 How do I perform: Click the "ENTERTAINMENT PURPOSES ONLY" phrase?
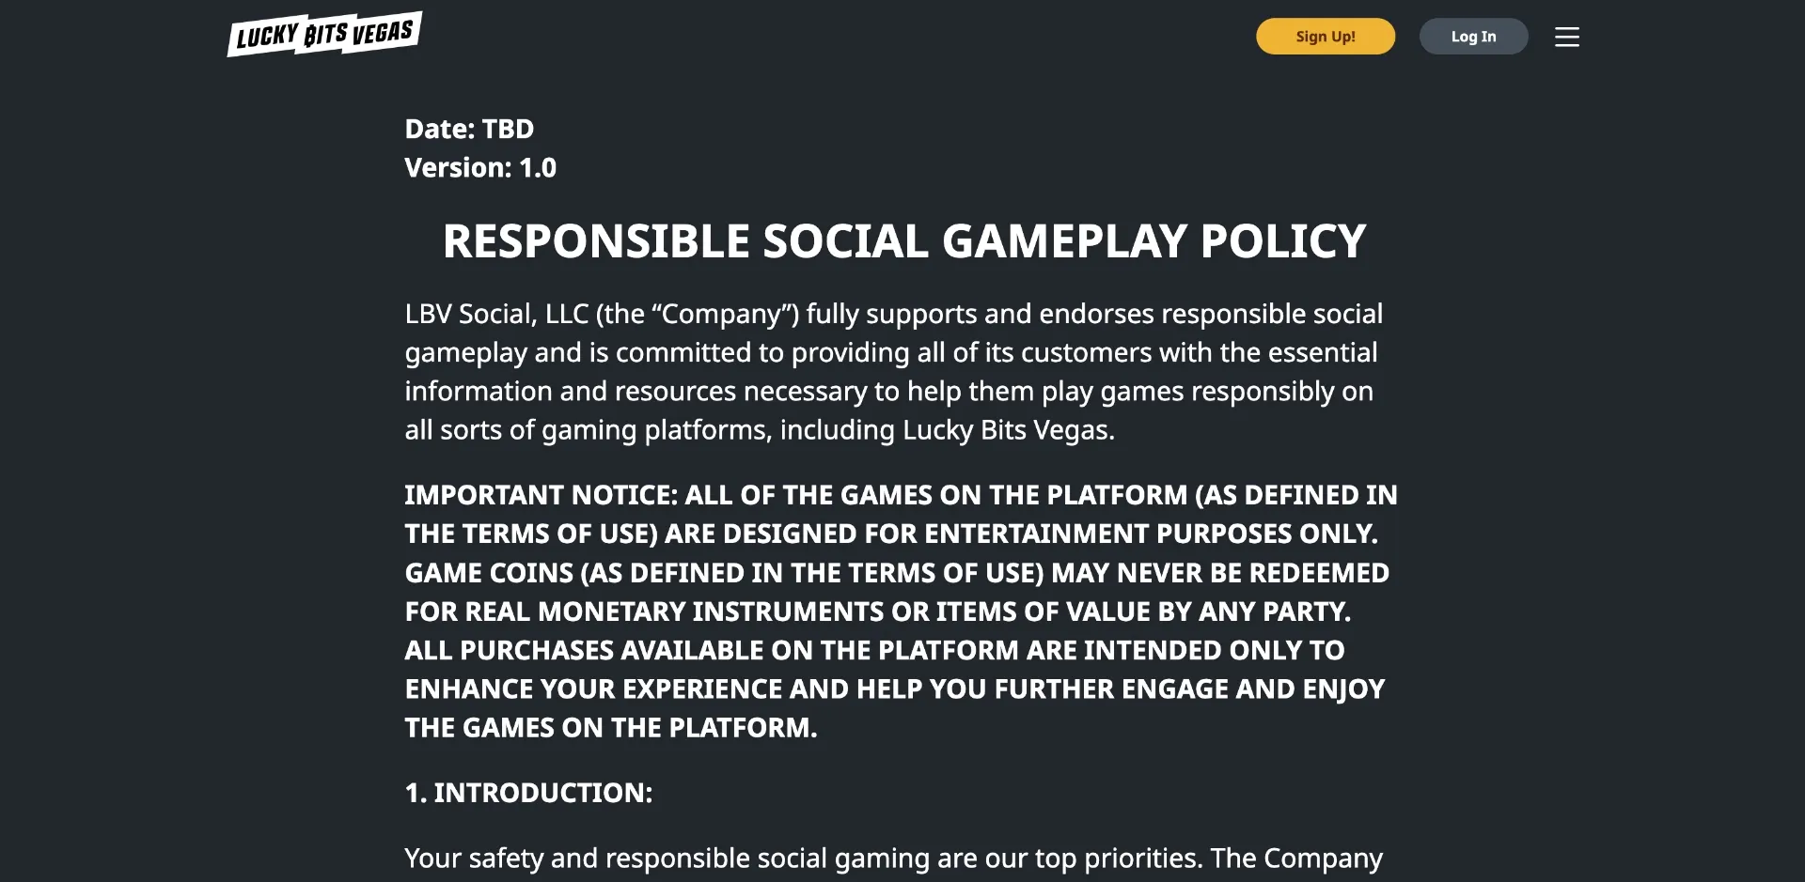(x=1151, y=534)
